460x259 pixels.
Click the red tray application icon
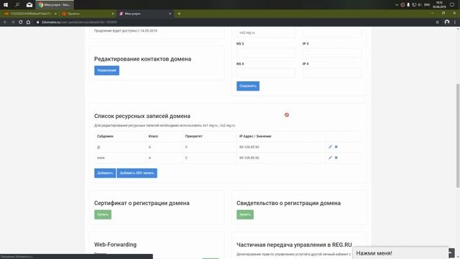(x=402, y=5)
